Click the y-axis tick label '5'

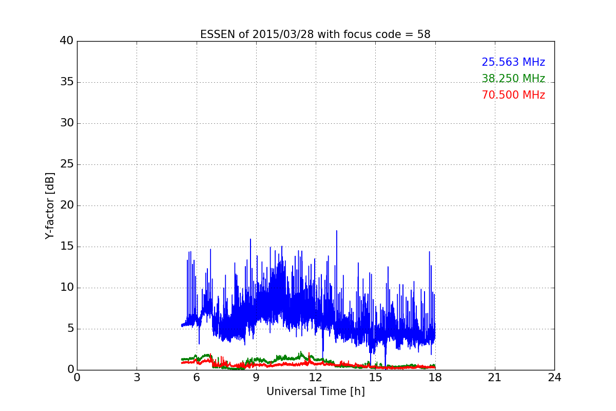(x=70, y=329)
